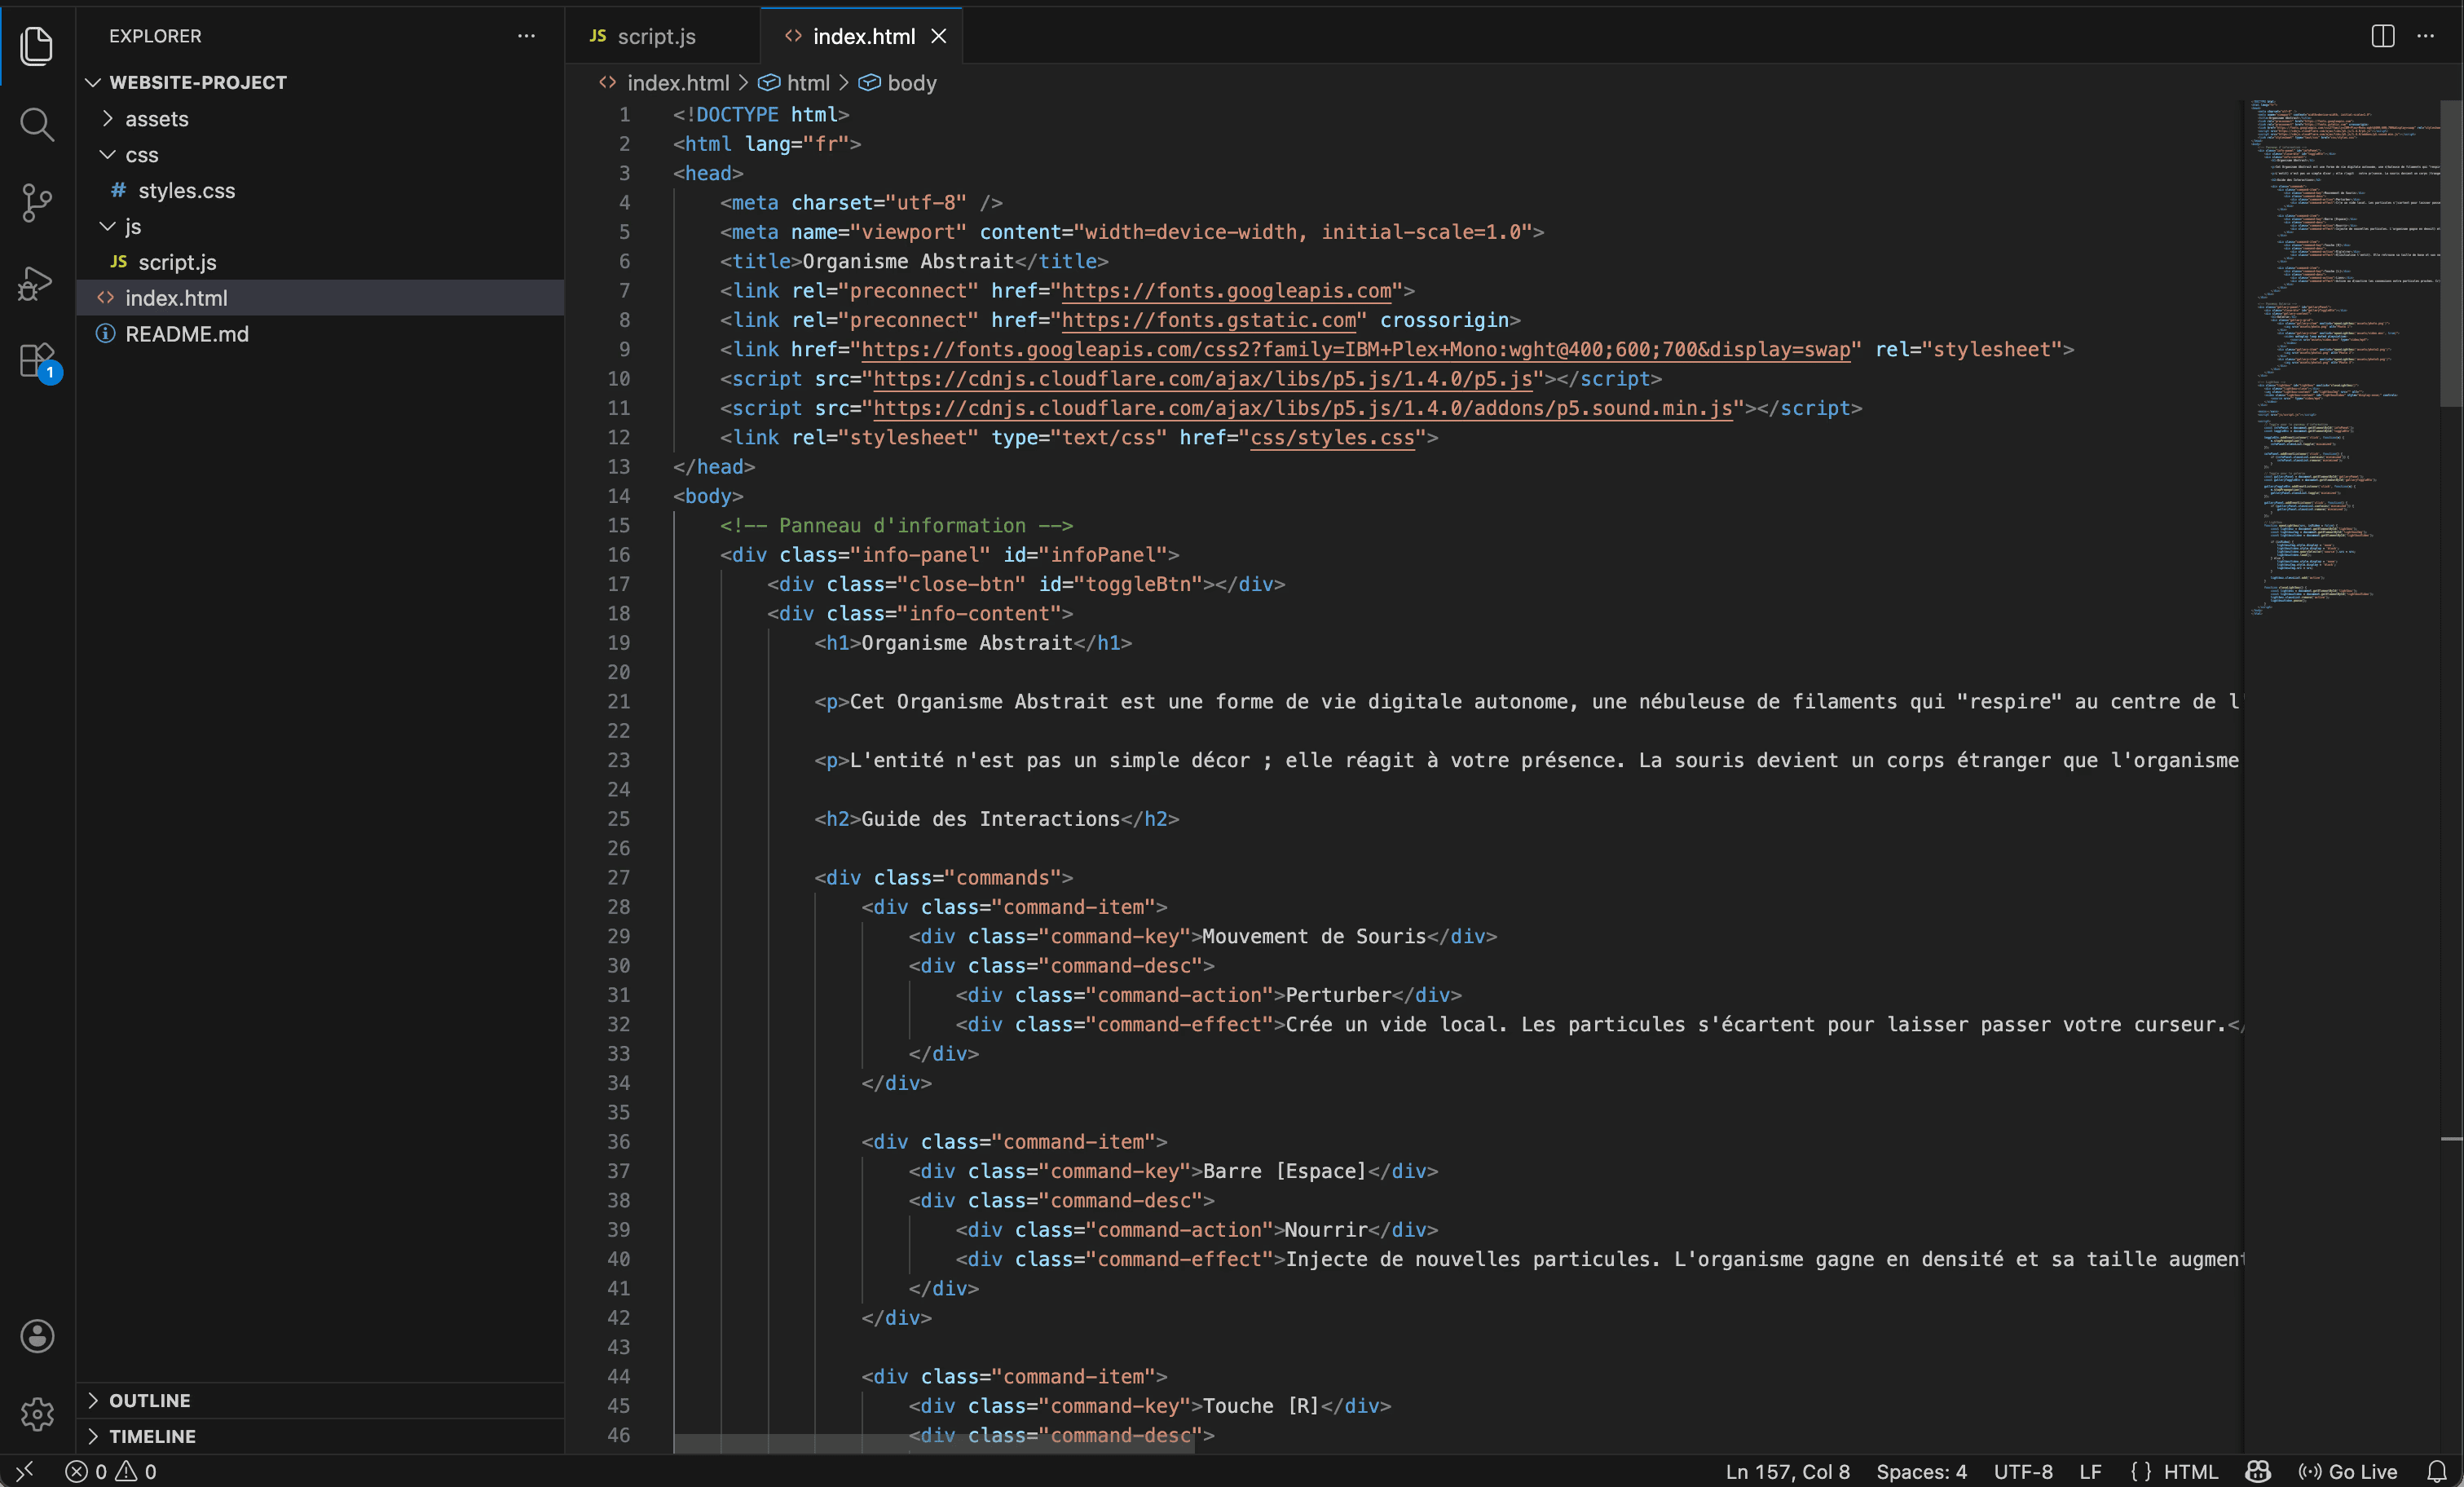Click the Copilot status icon
Viewport: 2464px width, 1487px height.
click(x=2257, y=1471)
